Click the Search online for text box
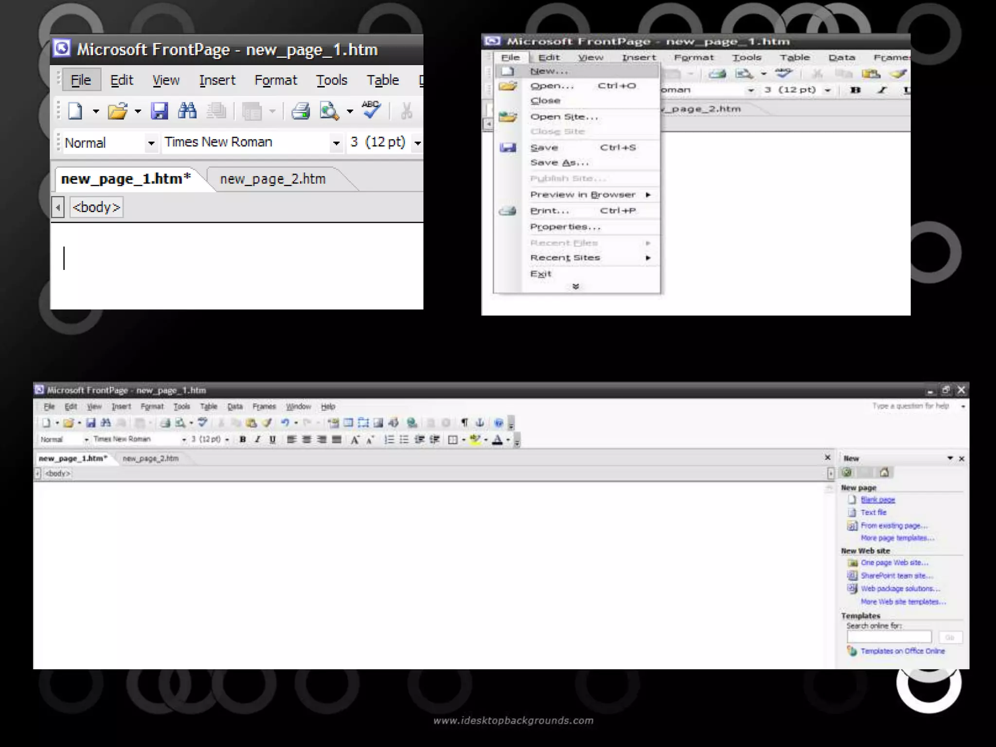Image resolution: width=996 pixels, height=747 pixels. (x=889, y=637)
